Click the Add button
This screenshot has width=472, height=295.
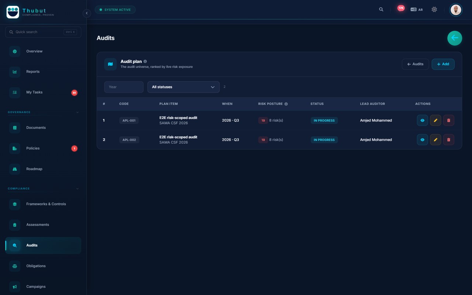click(443, 64)
